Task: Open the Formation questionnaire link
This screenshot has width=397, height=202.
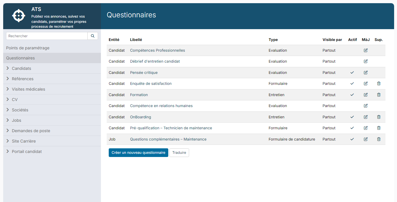Action: 139,95
